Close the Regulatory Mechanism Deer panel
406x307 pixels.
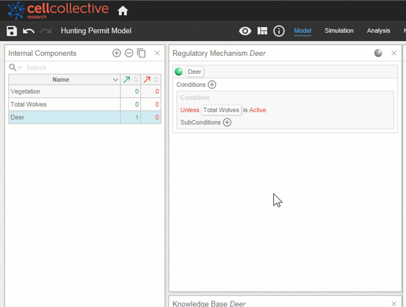394,53
